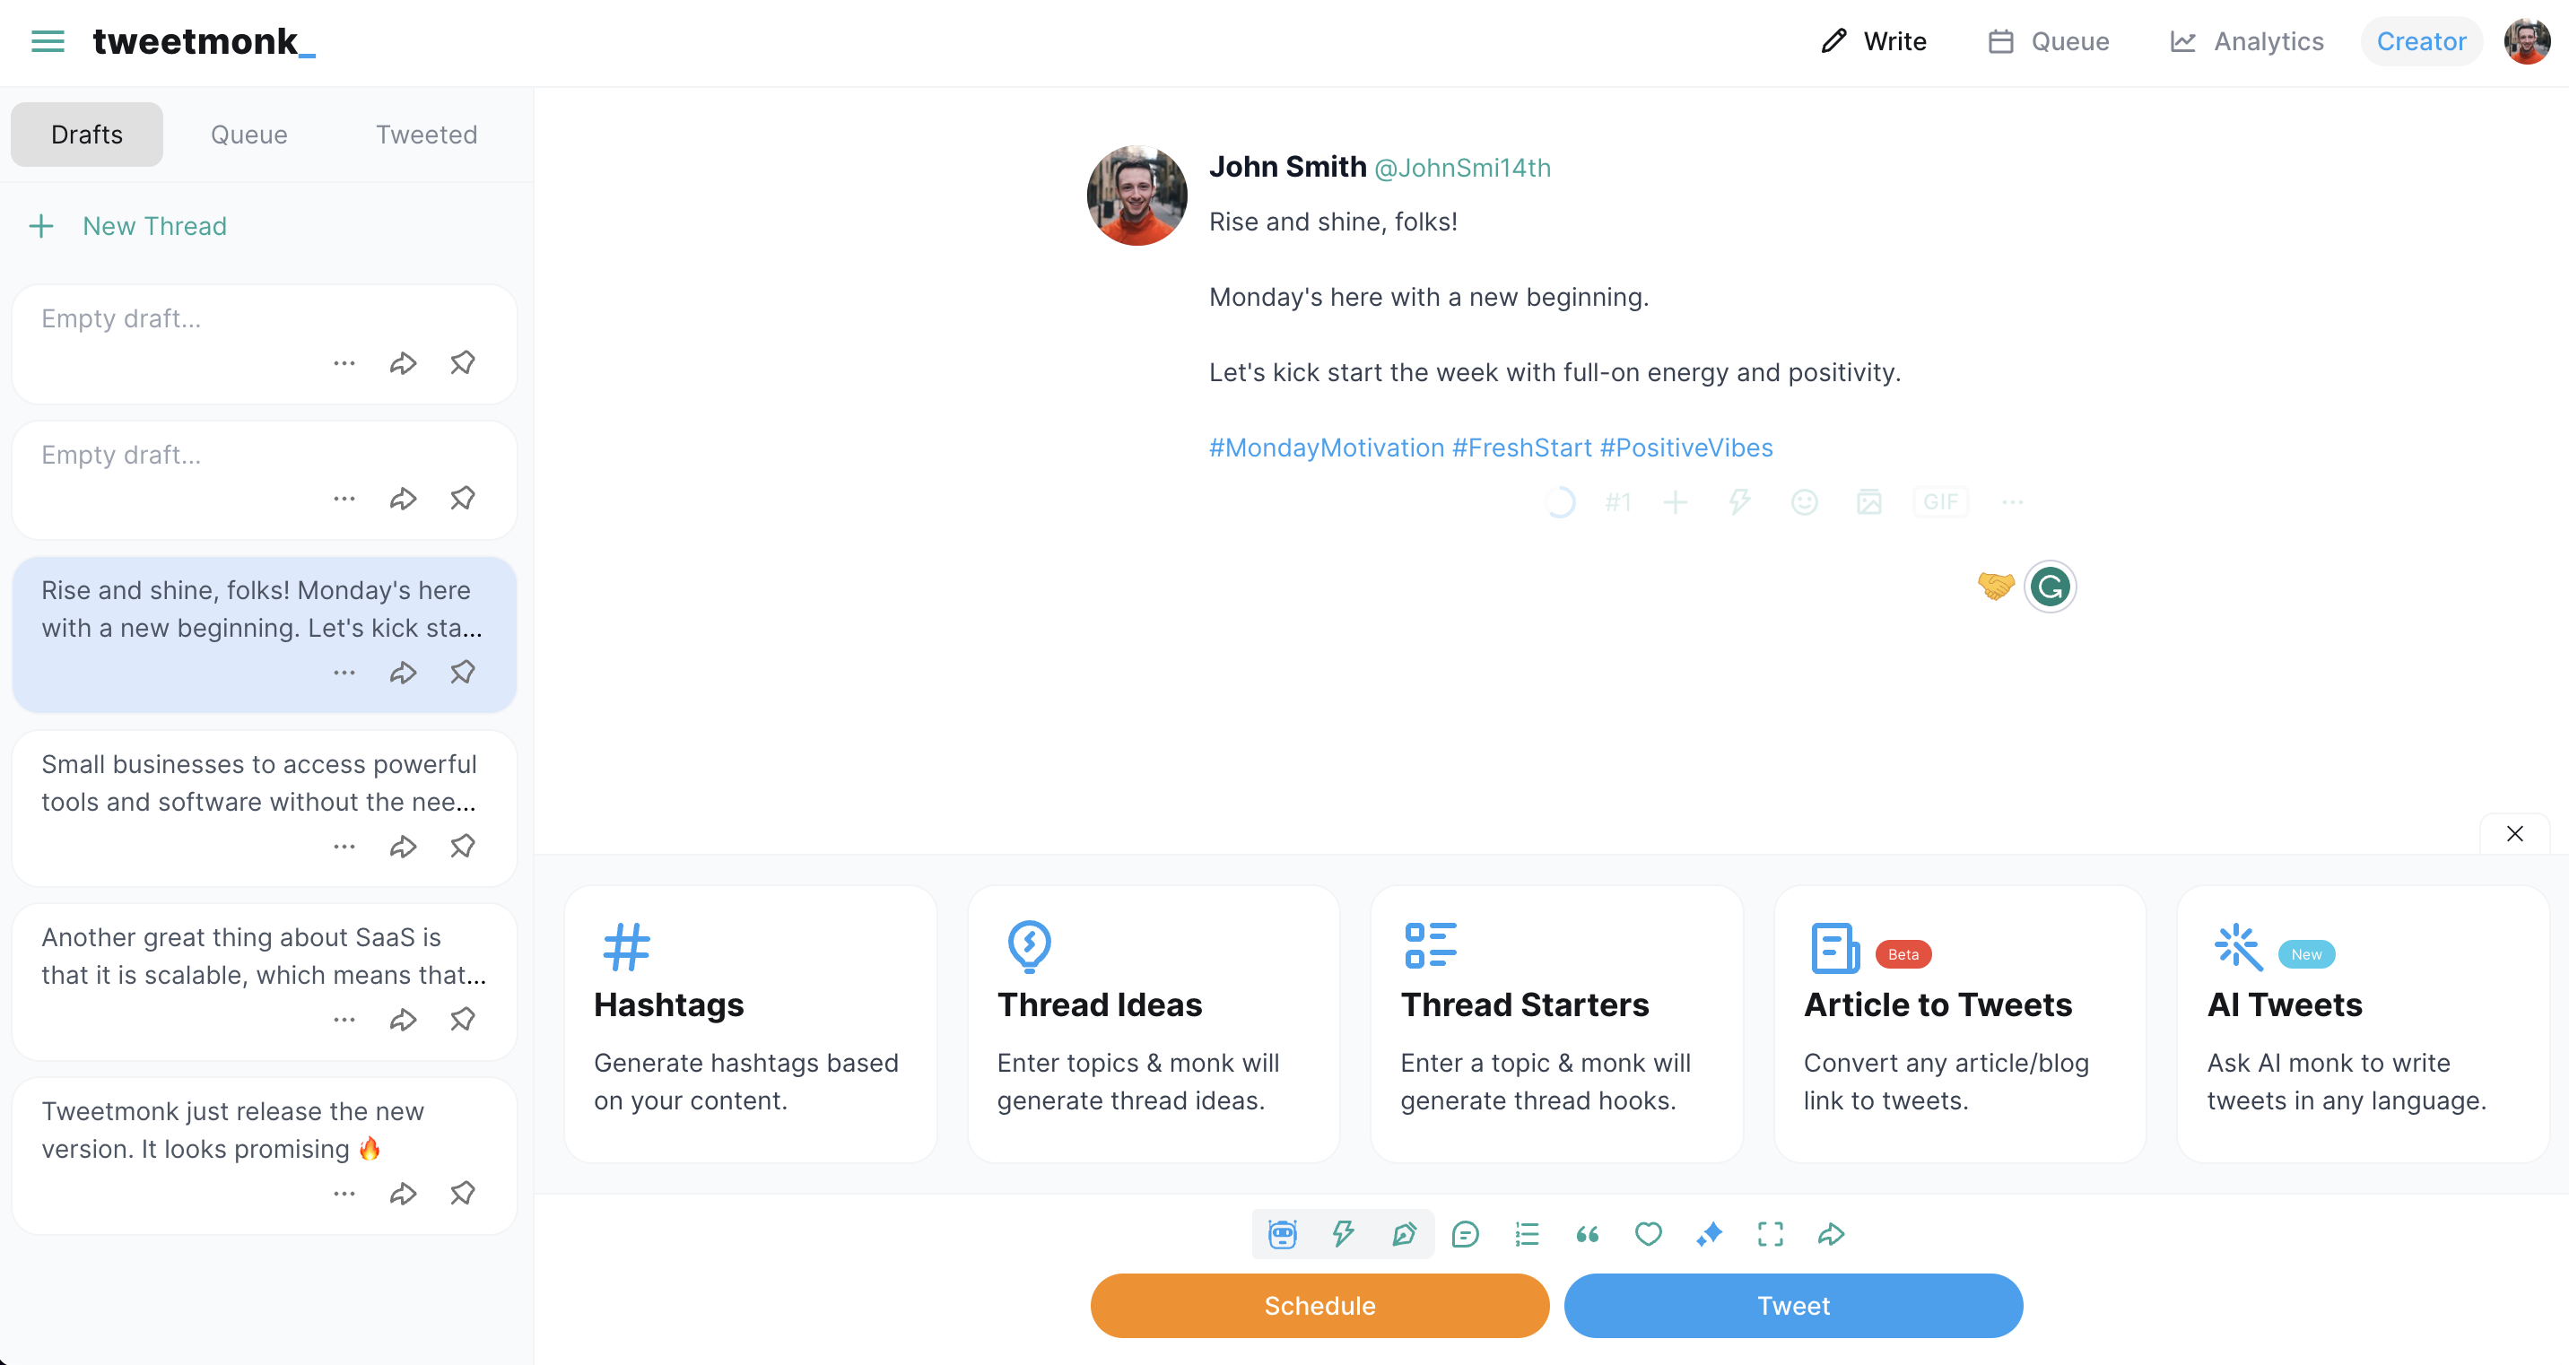Click the heart icon in bottom toolbar
Viewport: 2569px width, 1365px height.
click(x=1649, y=1234)
